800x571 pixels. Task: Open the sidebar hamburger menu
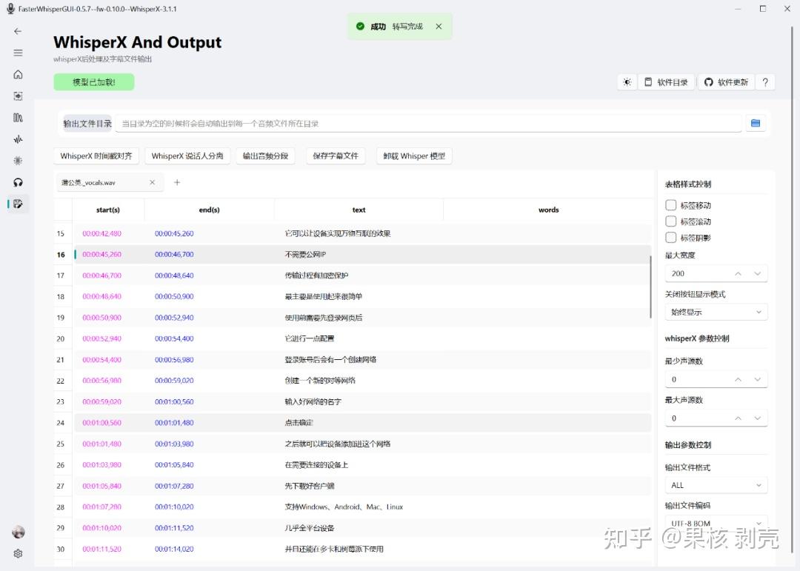(17, 53)
